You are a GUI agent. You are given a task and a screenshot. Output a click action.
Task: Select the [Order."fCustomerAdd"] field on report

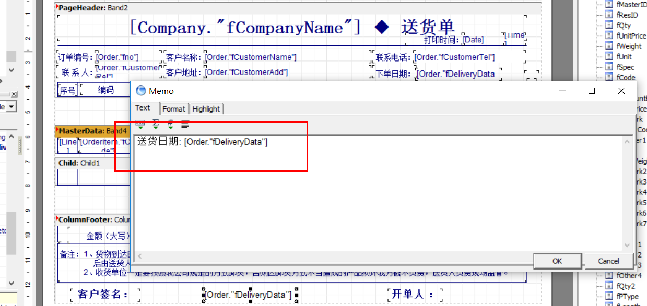[246, 72]
